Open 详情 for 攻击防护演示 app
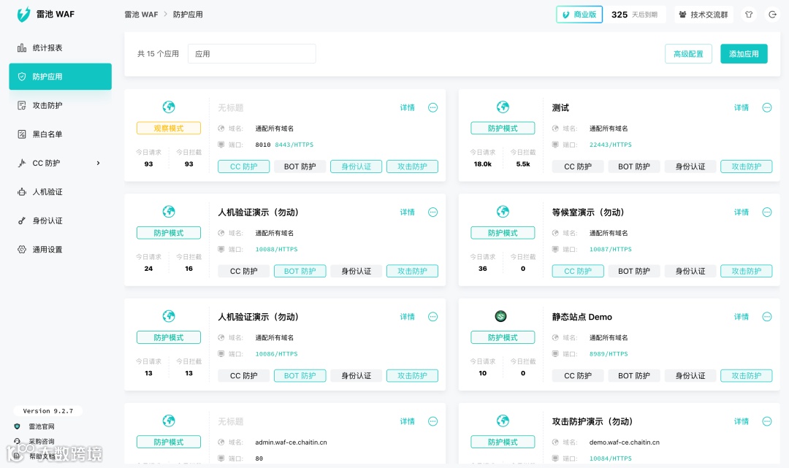Image resolution: width=789 pixels, height=468 pixels. click(x=742, y=421)
